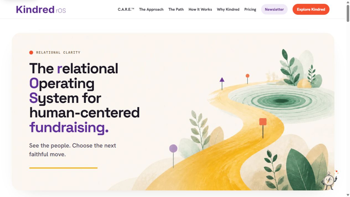Click 'See the people. Choose the next' text

72,146
